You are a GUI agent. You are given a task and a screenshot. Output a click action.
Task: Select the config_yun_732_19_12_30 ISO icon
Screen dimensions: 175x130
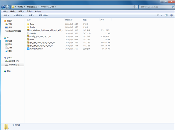(28, 36)
